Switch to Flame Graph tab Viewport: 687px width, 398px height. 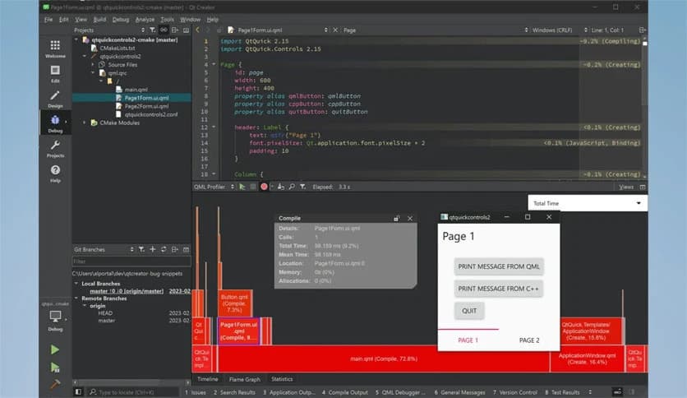tap(245, 379)
